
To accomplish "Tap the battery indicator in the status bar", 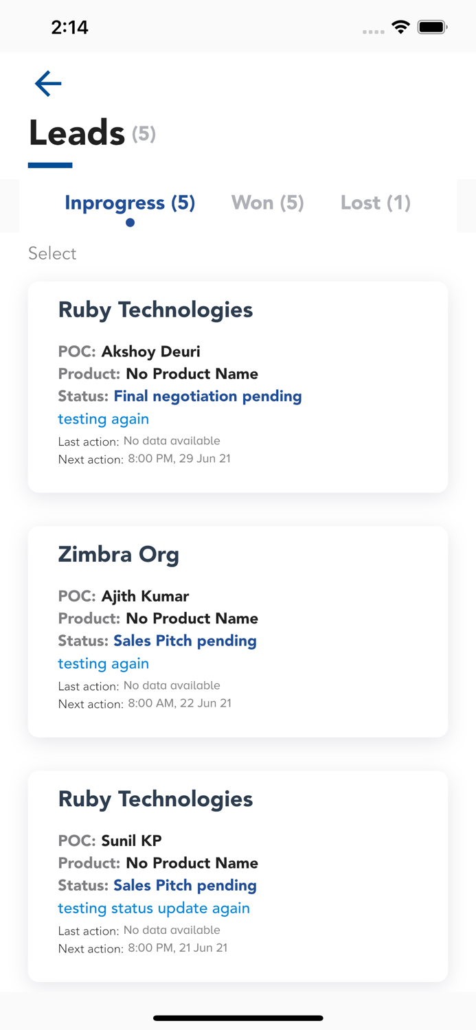I will (432, 27).
